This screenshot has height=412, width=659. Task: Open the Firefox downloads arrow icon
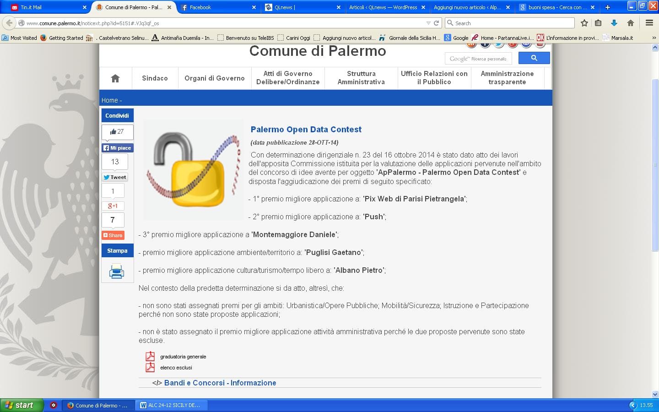[x=614, y=23]
